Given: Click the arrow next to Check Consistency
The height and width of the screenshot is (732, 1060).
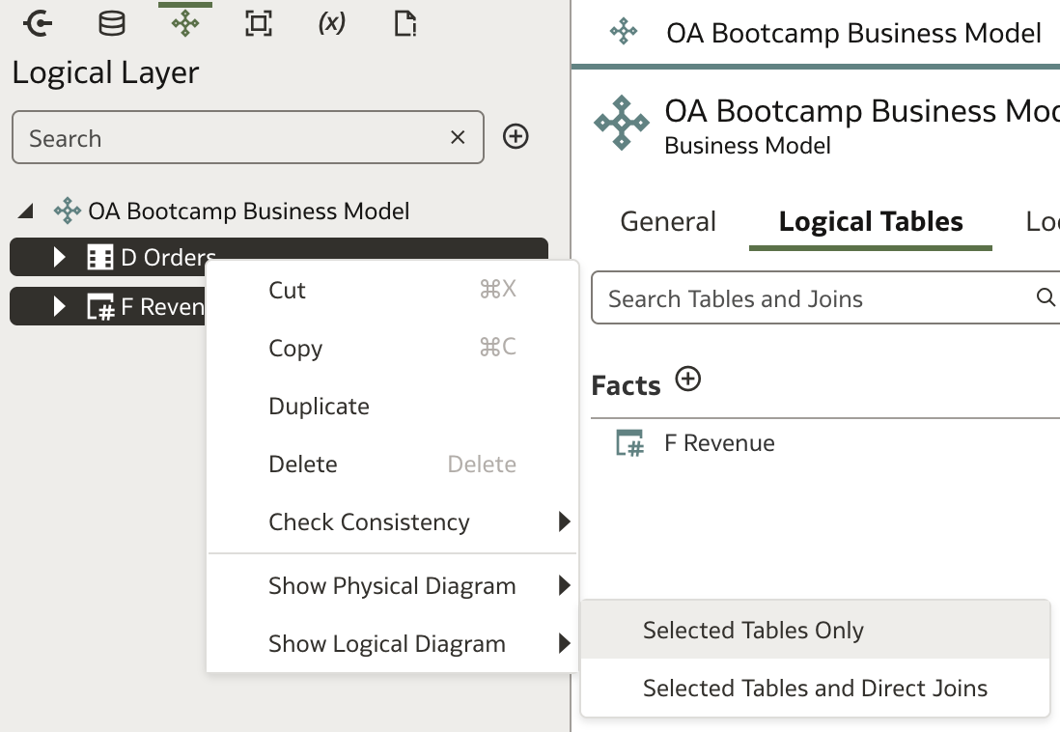Looking at the screenshot, I should click(565, 521).
